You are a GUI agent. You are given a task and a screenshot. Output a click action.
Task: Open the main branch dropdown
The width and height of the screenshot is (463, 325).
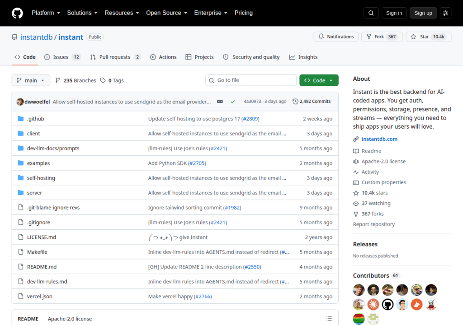31,80
